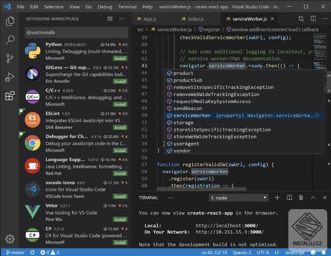Switch to the index.js tab

[x=198, y=19]
